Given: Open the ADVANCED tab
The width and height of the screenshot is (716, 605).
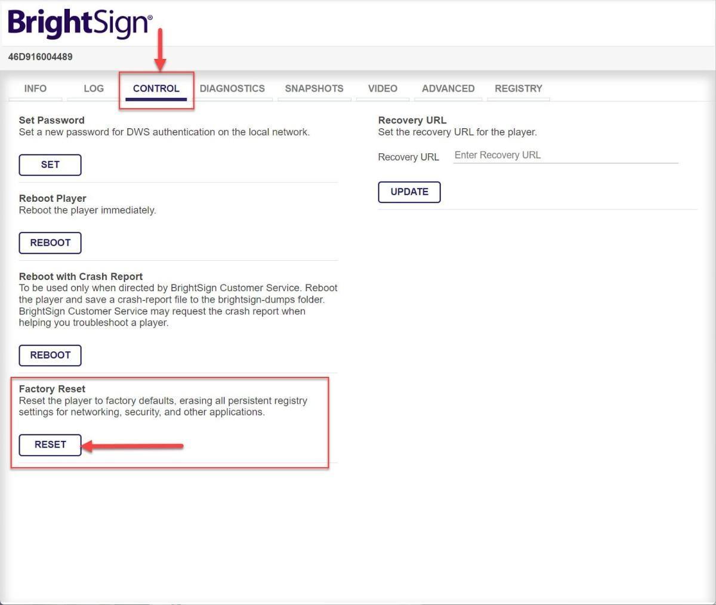Looking at the screenshot, I should point(448,88).
